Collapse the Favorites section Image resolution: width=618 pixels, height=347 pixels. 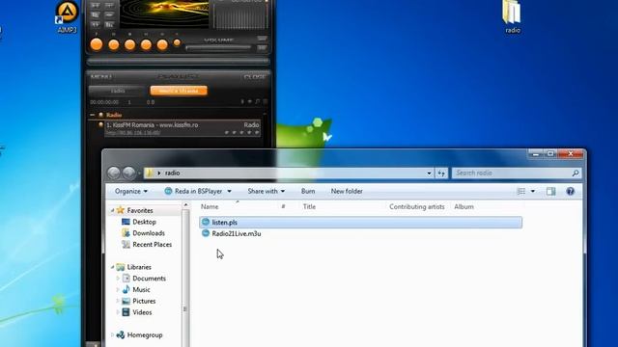(112, 211)
